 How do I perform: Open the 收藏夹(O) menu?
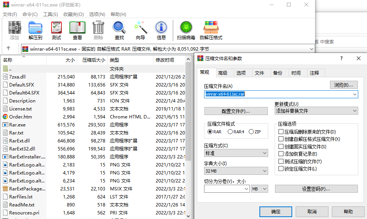coord(74,14)
